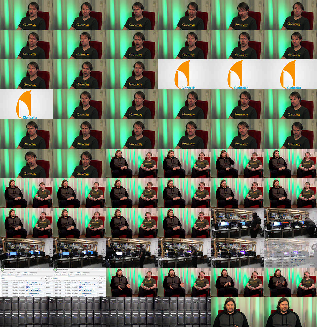Open workshop thumbnail with one person standing by purple monitor
The width and height of the screenshot is (317, 327).
click(x=185, y=253)
